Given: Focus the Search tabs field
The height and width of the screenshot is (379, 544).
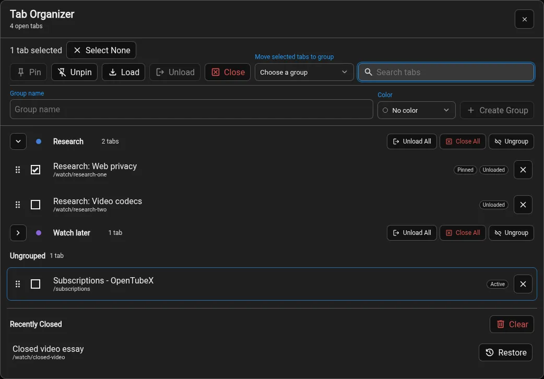Looking at the screenshot, I should click(446, 72).
